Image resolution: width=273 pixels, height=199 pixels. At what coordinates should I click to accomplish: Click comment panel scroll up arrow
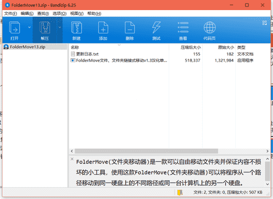point(268,159)
